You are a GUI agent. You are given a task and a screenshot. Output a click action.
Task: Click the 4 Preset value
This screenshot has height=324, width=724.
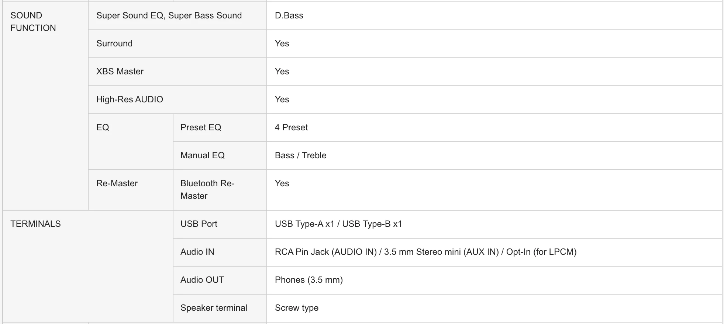coord(291,127)
